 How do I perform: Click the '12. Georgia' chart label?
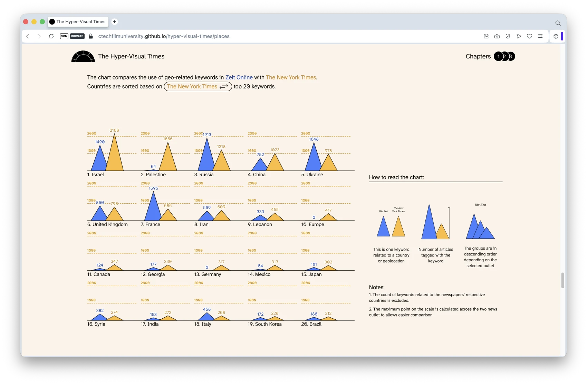pyautogui.click(x=153, y=274)
